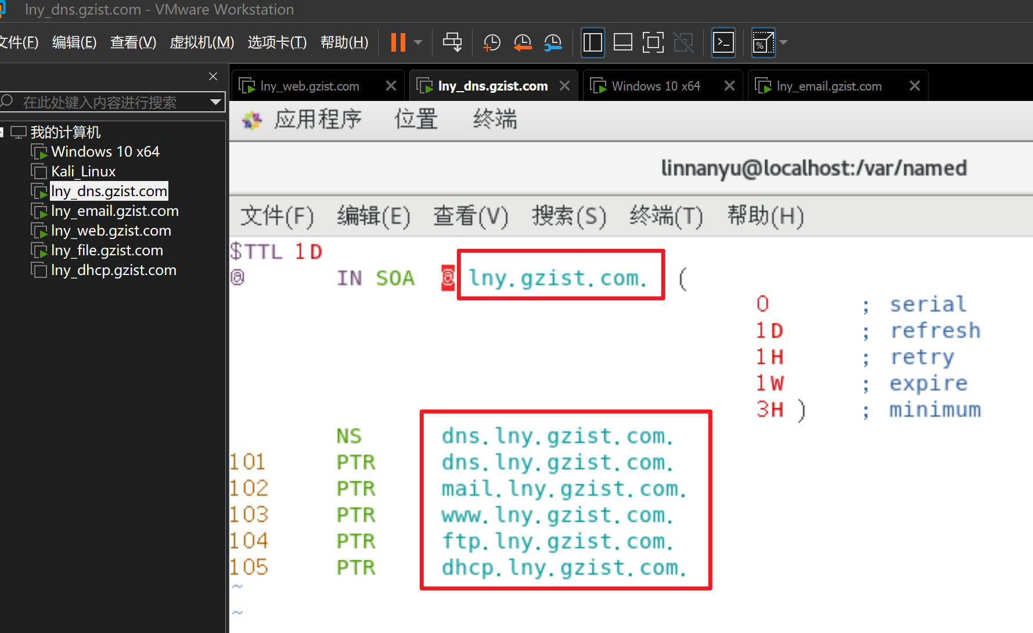
Task: Close the library sidebar panel
Action: [213, 77]
